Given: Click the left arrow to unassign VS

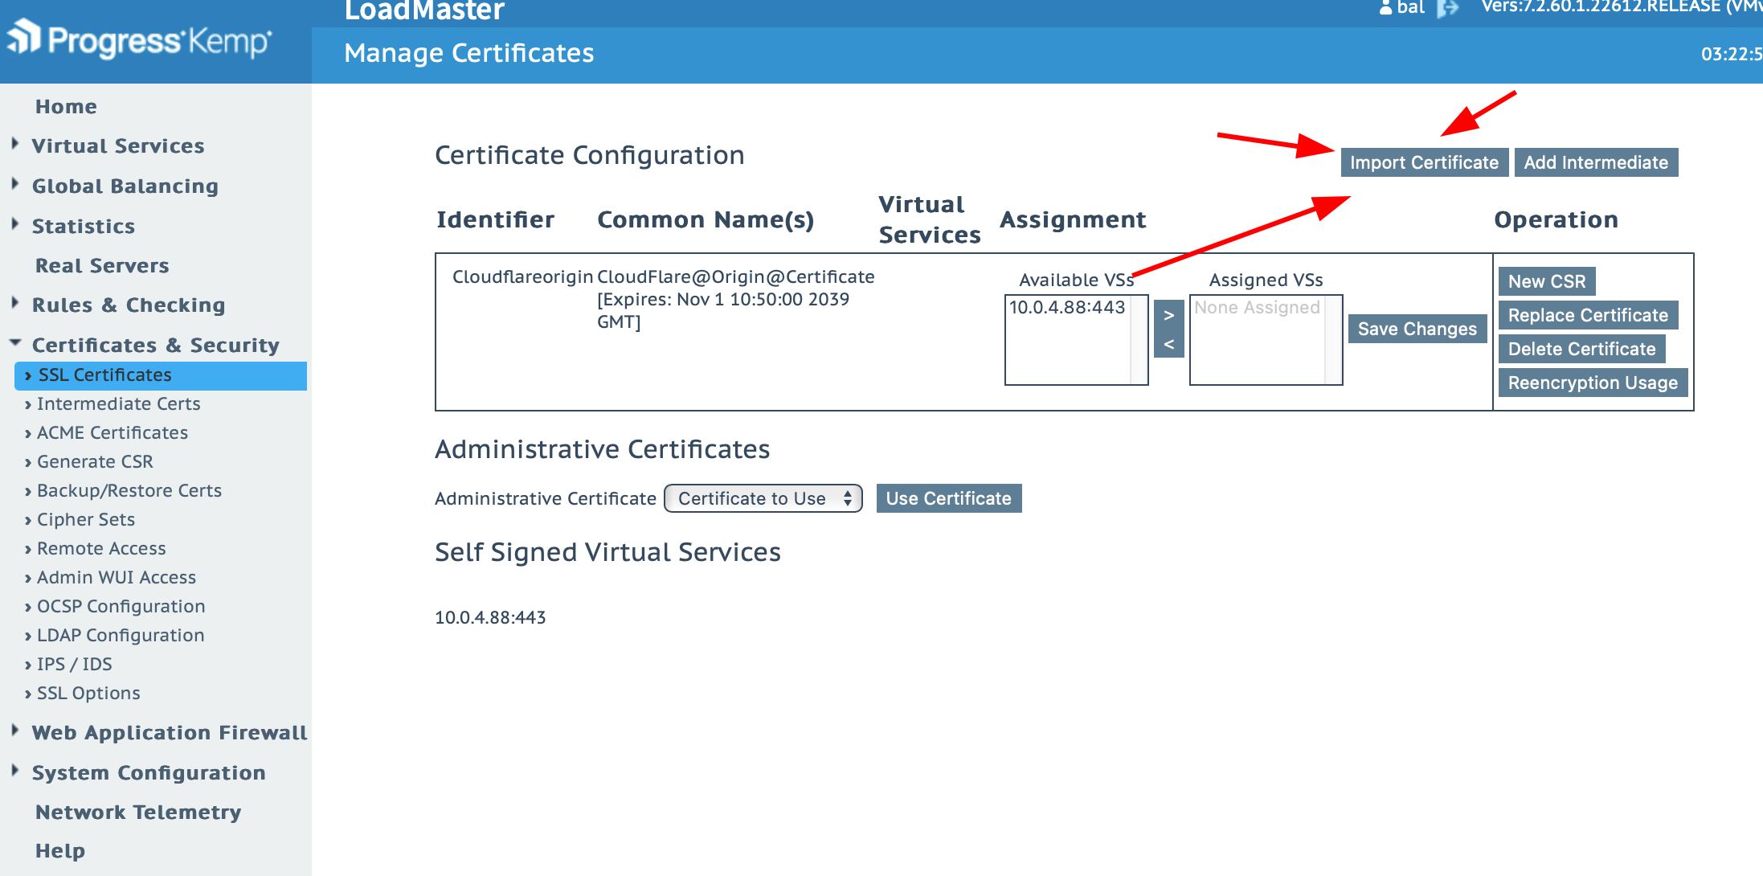Looking at the screenshot, I should [x=1169, y=344].
